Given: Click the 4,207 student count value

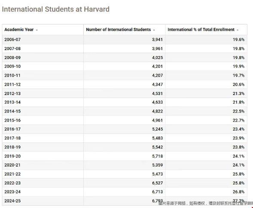Looking at the screenshot, I should click(157, 75).
